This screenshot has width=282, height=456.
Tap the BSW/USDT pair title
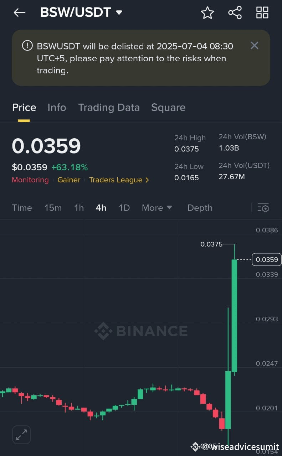pos(76,12)
